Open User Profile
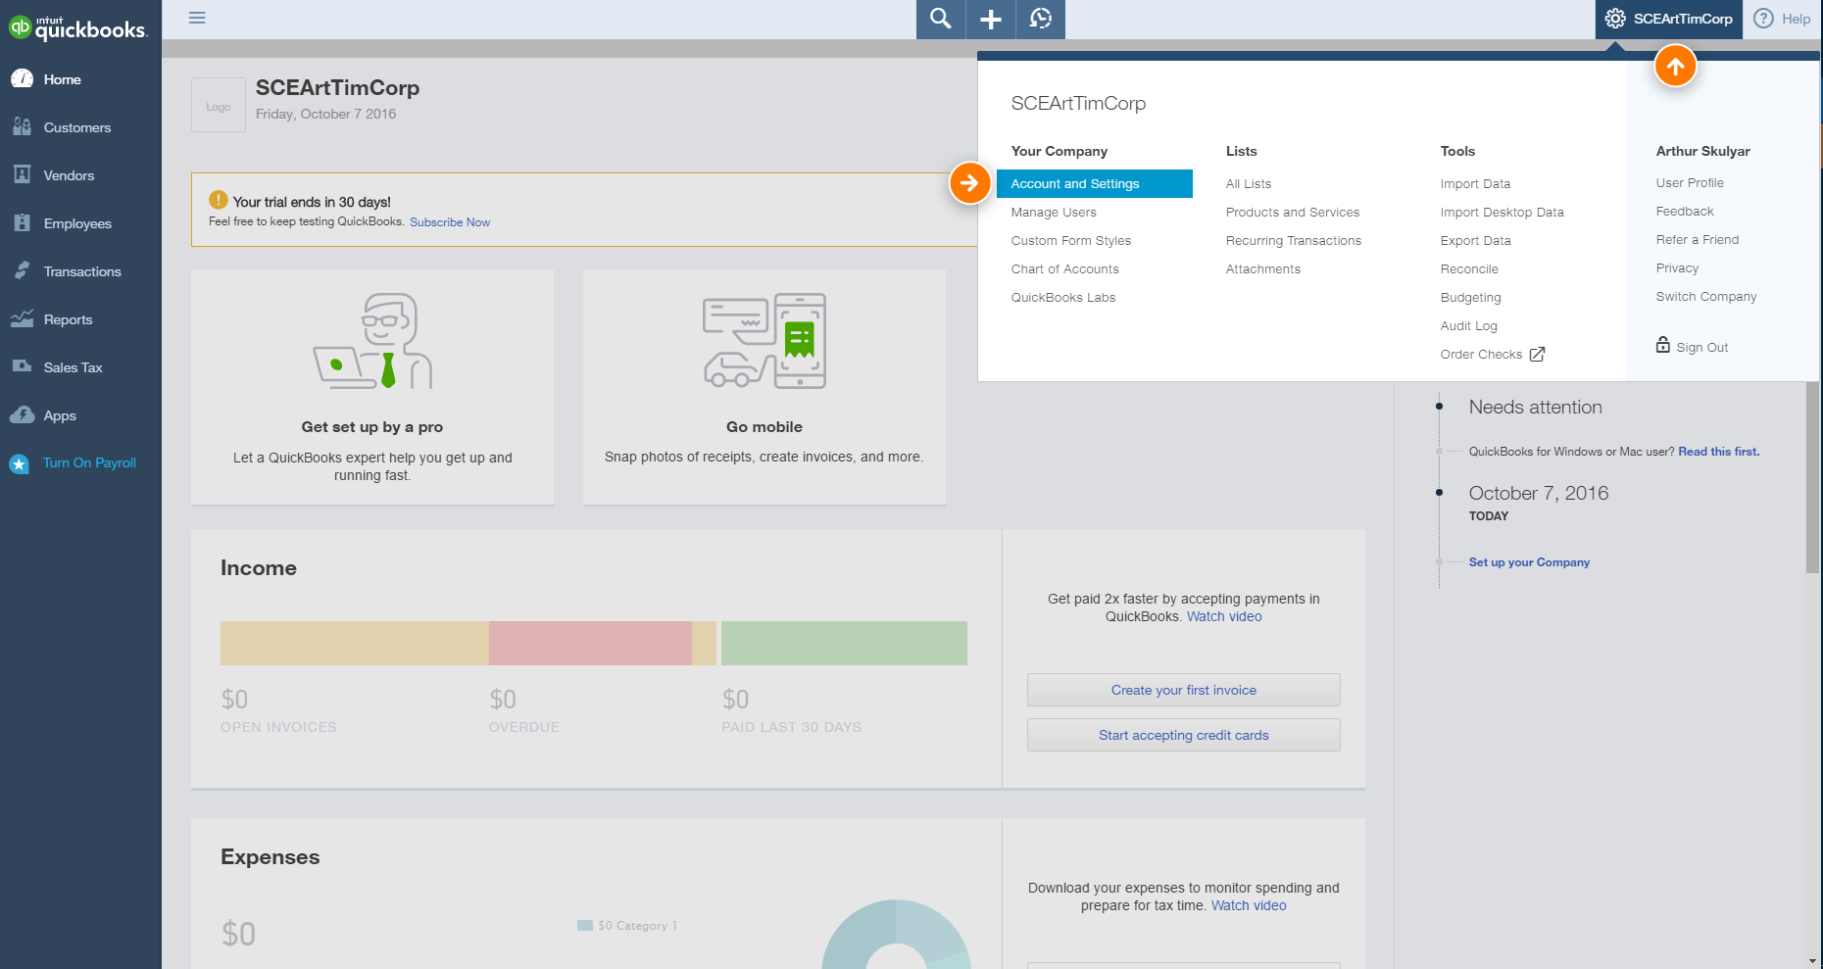Viewport: 1823px width, 969px height. point(1690,182)
